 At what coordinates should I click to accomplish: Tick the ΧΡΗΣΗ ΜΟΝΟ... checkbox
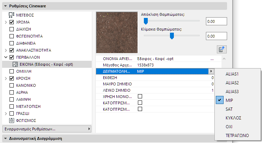point(140,96)
